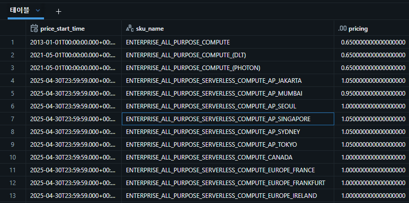
Task: Select row number 11
Action: click(x=13, y=170)
